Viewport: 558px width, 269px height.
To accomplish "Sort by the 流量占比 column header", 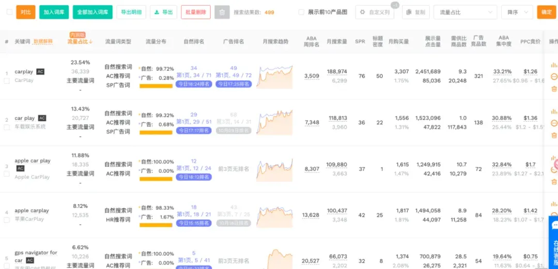I will click(x=80, y=42).
